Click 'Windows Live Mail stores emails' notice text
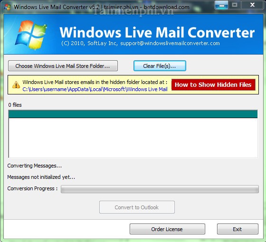Screen dimensions: 266x242 (x=95, y=82)
